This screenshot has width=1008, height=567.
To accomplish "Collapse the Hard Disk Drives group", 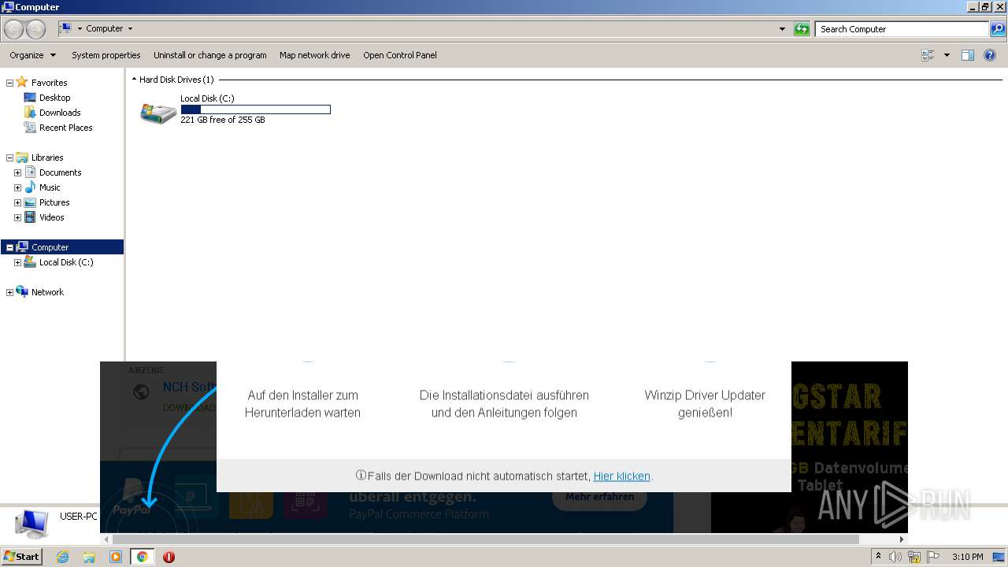I will tap(134, 80).
